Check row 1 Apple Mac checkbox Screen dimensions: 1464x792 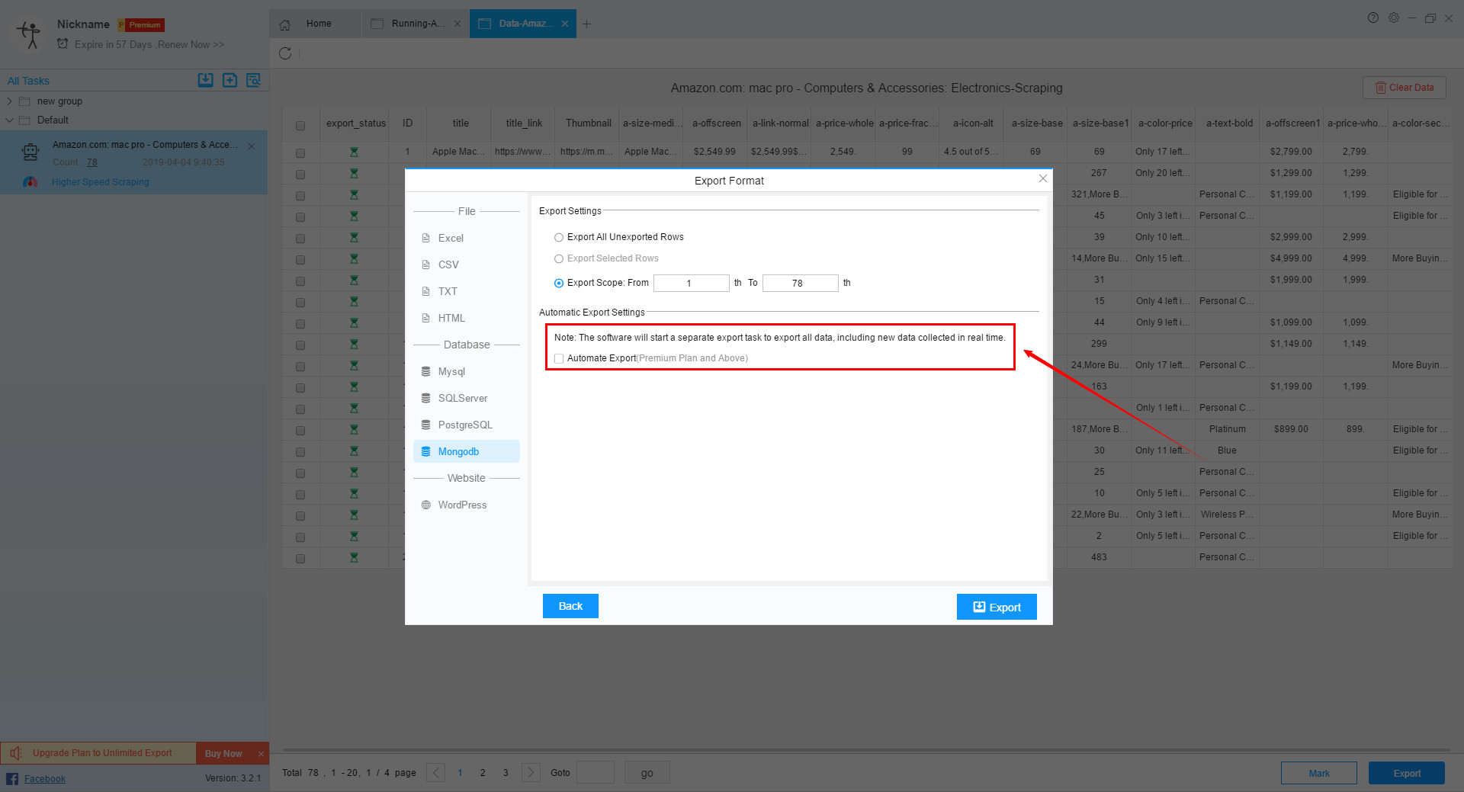pyautogui.click(x=300, y=152)
